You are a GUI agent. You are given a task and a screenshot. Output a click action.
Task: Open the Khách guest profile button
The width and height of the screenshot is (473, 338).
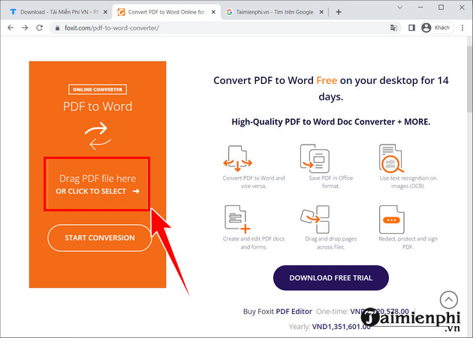437,28
